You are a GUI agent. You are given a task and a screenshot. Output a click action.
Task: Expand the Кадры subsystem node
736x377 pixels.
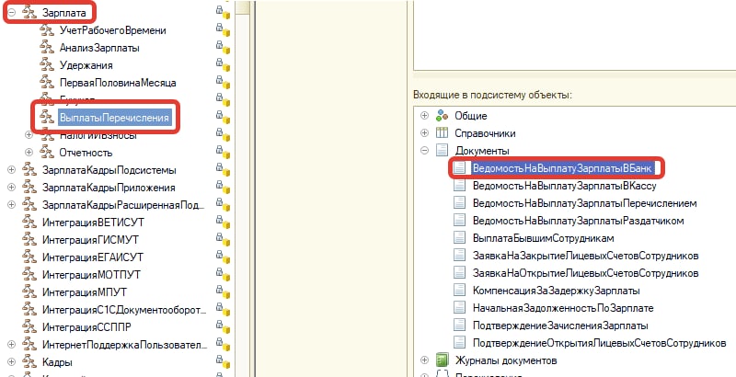click(12, 362)
